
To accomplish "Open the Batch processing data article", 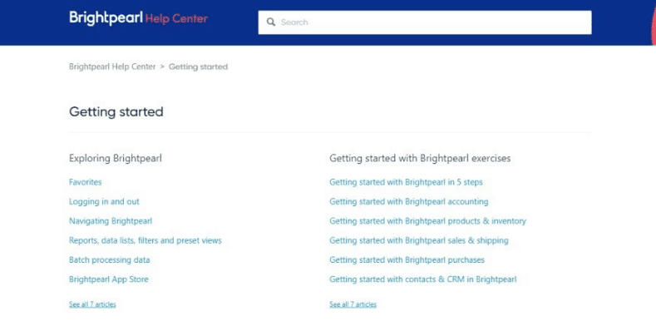I will (x=109, y=259).
